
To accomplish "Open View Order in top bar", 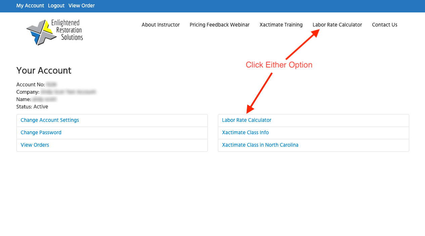I will click(x=82, y=6).
